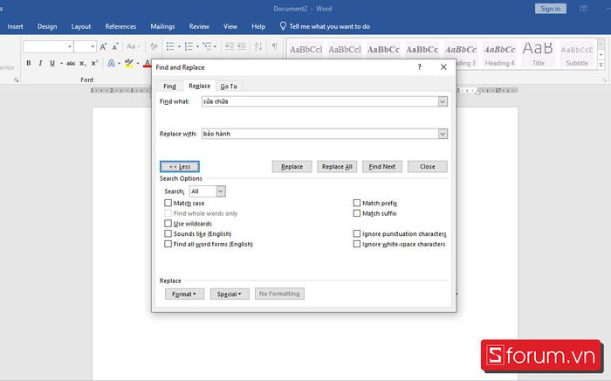
Task: Show paragraph marks (pilcrow) icon
Action: click(275, 47)
